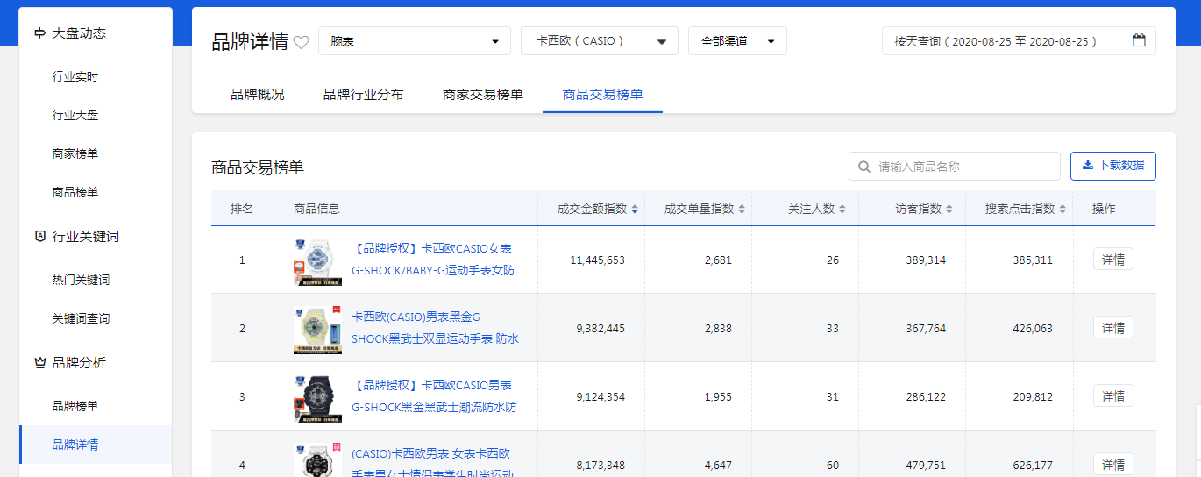Screen dimensions: 1201x477
Task: Open the 按天查询 date range selector
Action: [1019, 41]
